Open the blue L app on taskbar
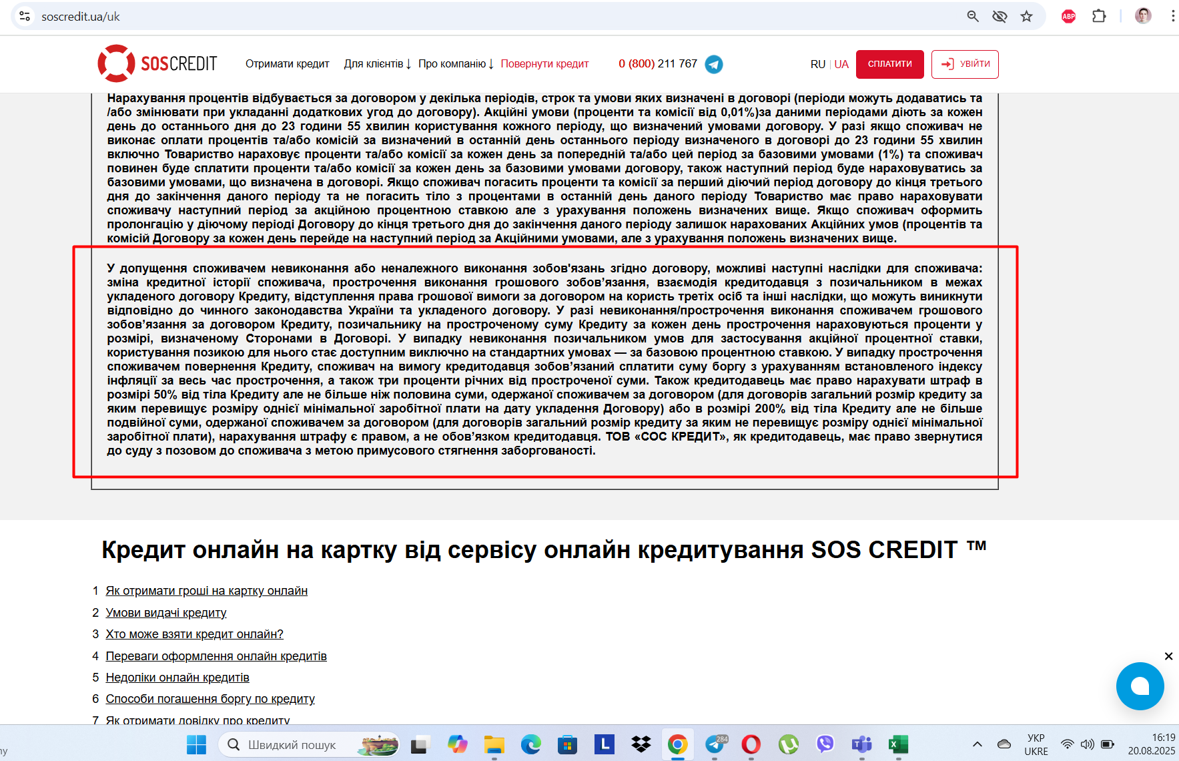The image size is (1179, 761). tap(604, 744)
